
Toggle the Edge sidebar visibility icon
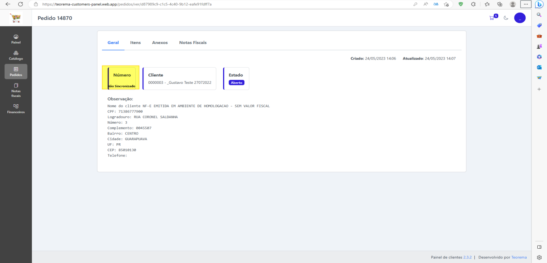539,247
